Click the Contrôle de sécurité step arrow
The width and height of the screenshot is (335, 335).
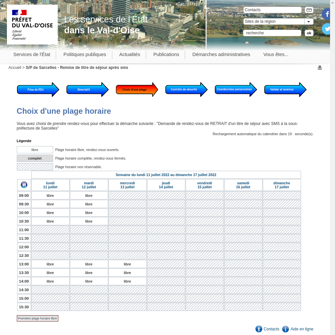click(x=187, y=89)
